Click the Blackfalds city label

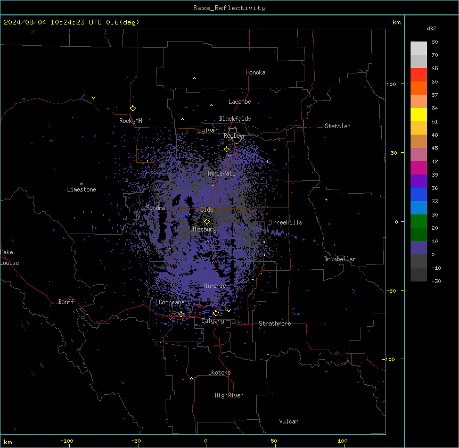235,119
